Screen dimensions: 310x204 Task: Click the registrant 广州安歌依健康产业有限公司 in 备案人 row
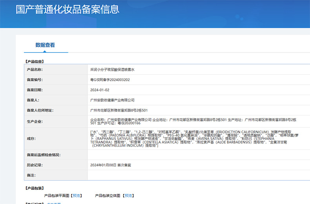(112, 100)
